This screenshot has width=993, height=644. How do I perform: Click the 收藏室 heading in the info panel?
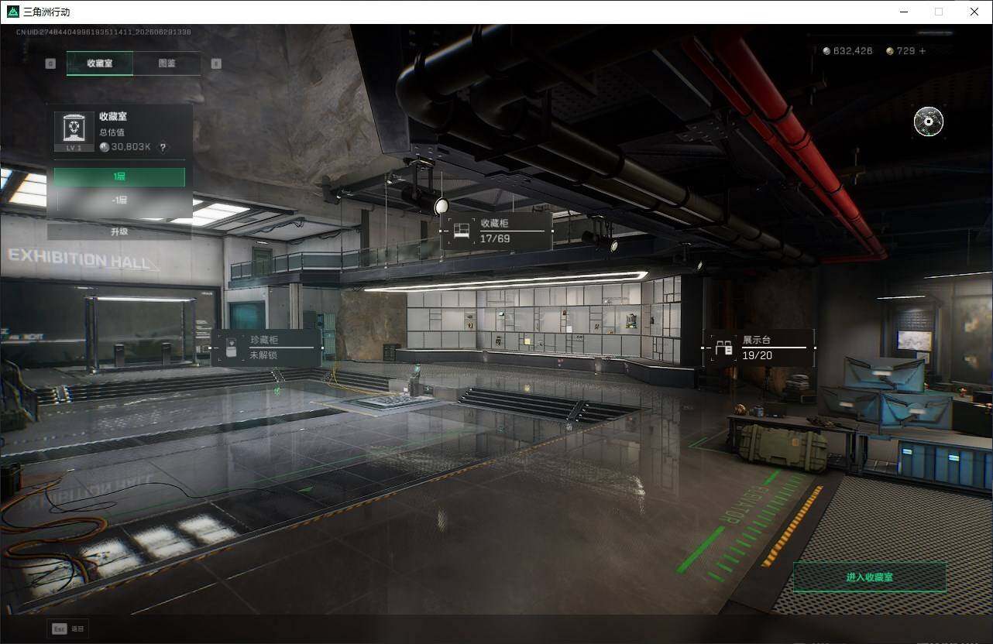point(113,116)
